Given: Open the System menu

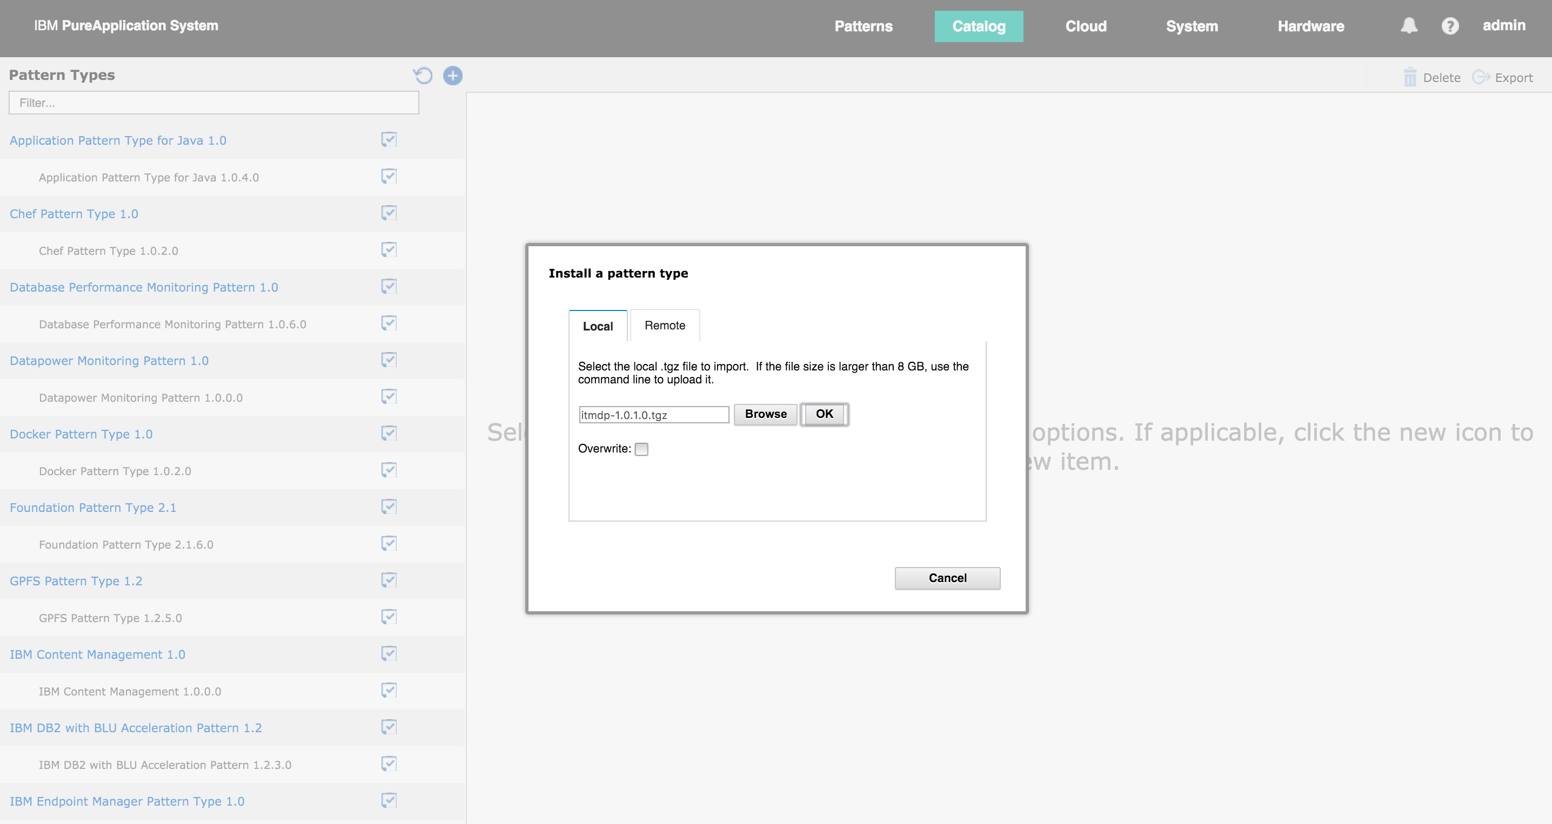Looking at the screenshot, I should 1192,26.
